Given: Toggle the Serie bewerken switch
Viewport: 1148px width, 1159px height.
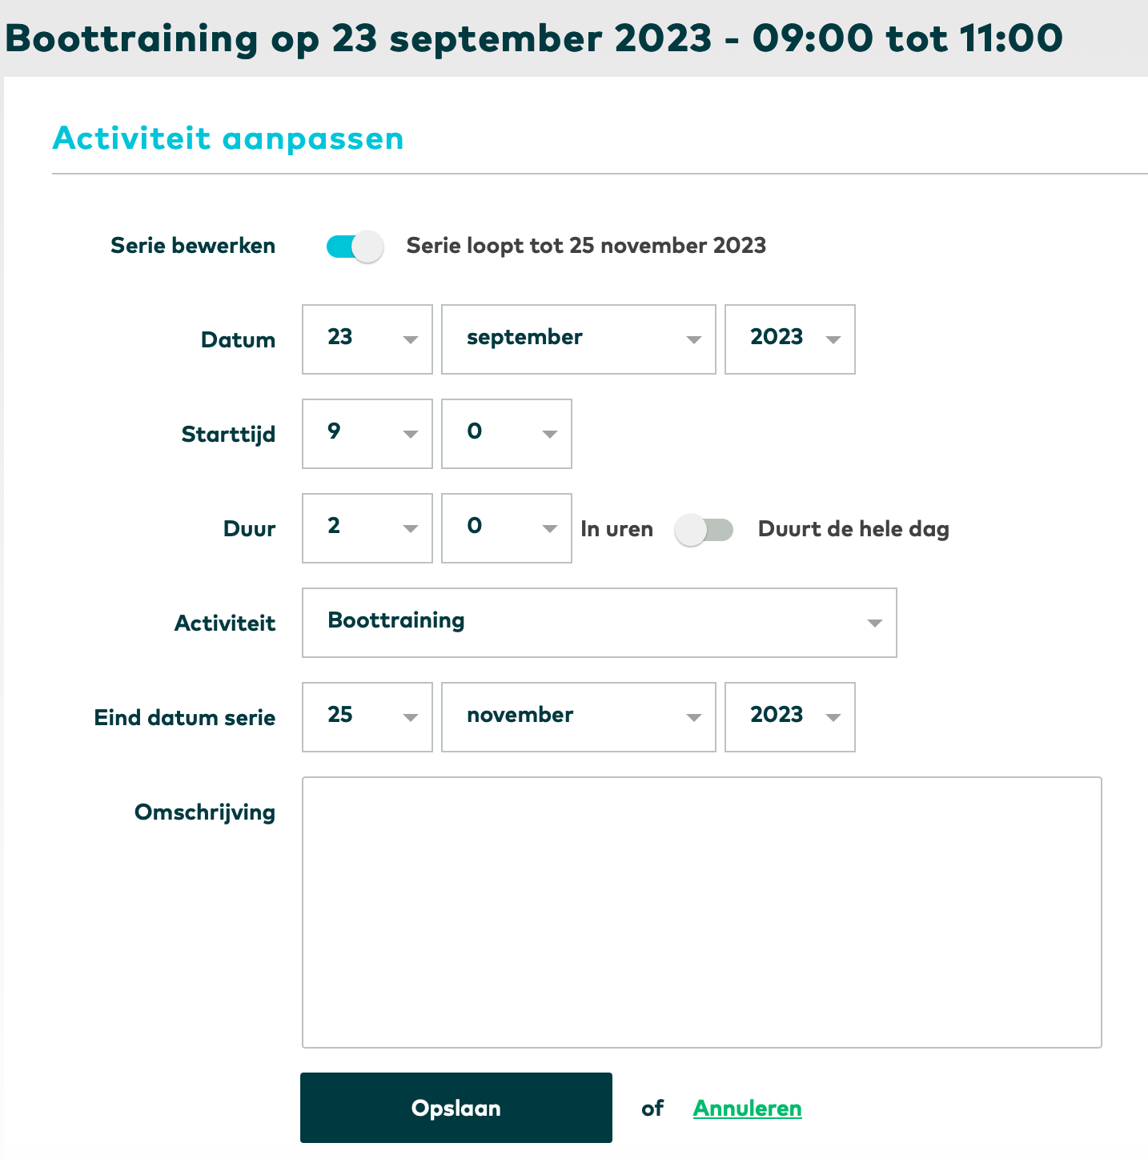Looking at the screenshot, I should click(355, 247).
